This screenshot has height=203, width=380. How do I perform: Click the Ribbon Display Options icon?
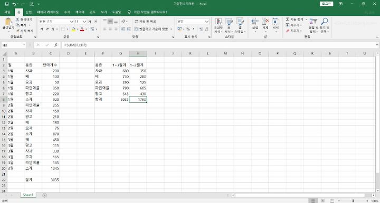[341, 4]
